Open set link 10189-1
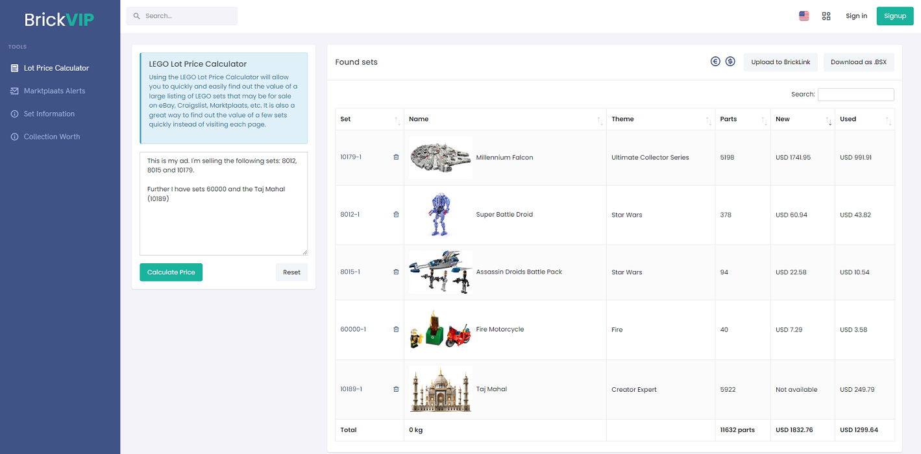The image size is (921, 454). pos(351,389)
